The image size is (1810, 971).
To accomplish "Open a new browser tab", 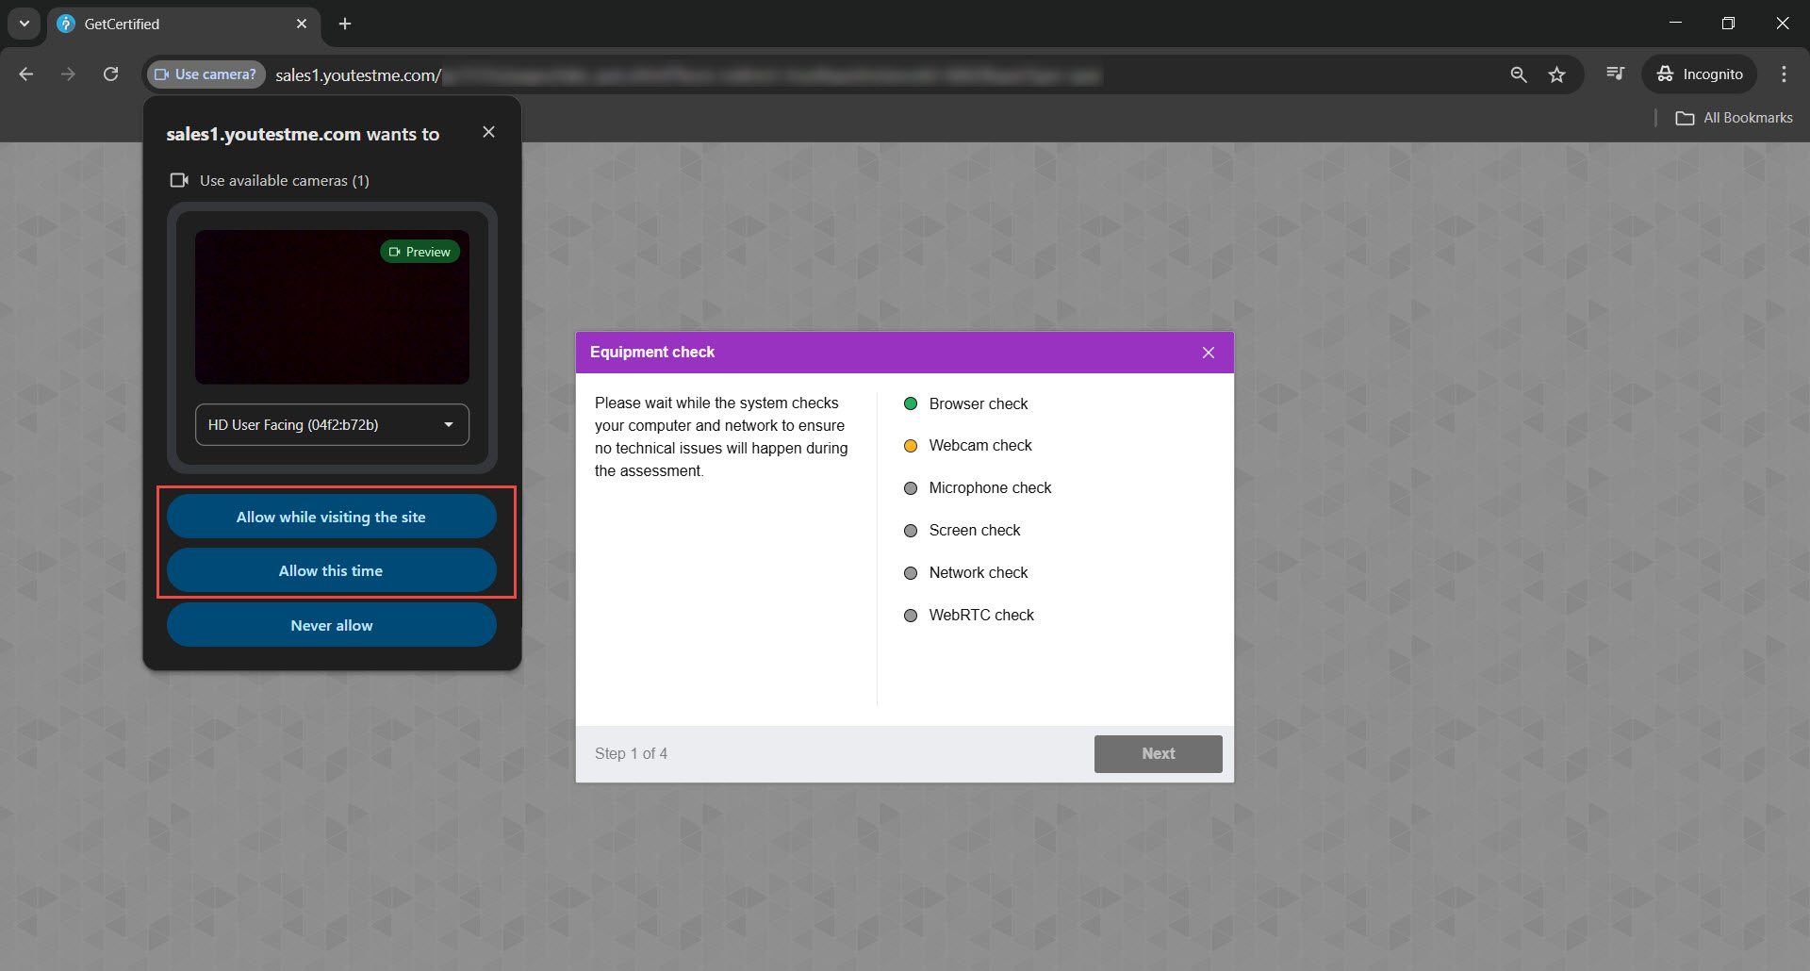I will pos(345,24).
